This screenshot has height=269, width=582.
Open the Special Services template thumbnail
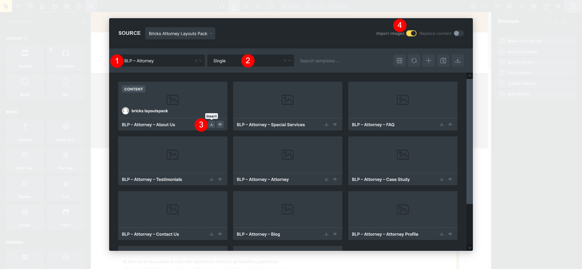[x=287, y=100]
